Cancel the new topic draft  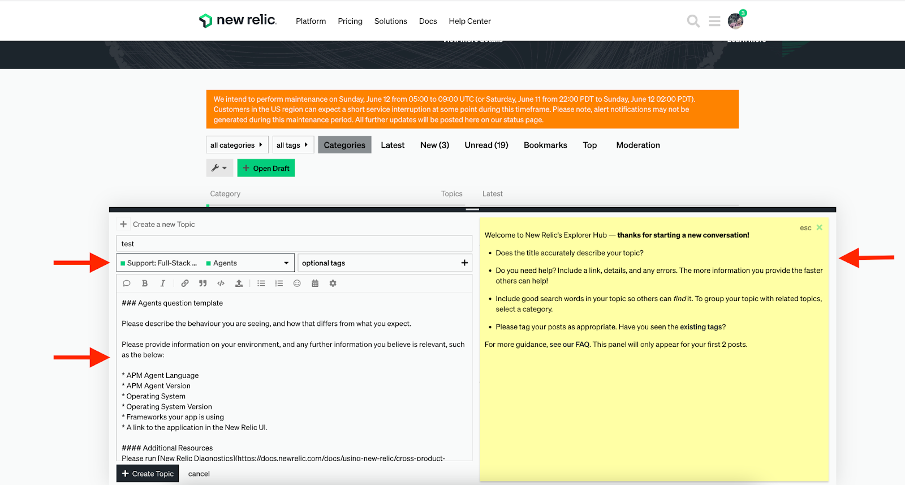199,474
